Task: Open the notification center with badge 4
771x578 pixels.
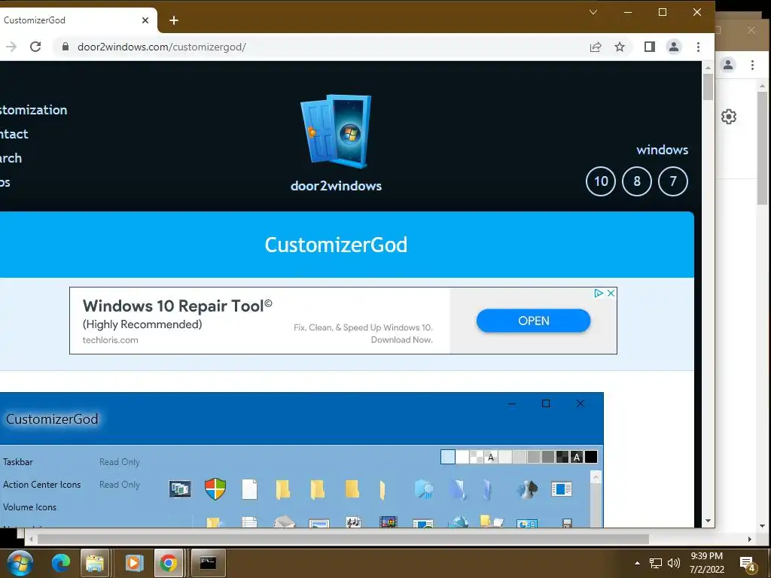Action: pos(748,564)
